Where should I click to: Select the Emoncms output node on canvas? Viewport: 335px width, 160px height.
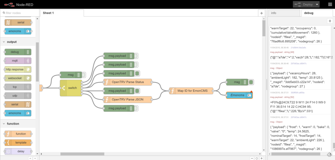click(x=239, y=95)
